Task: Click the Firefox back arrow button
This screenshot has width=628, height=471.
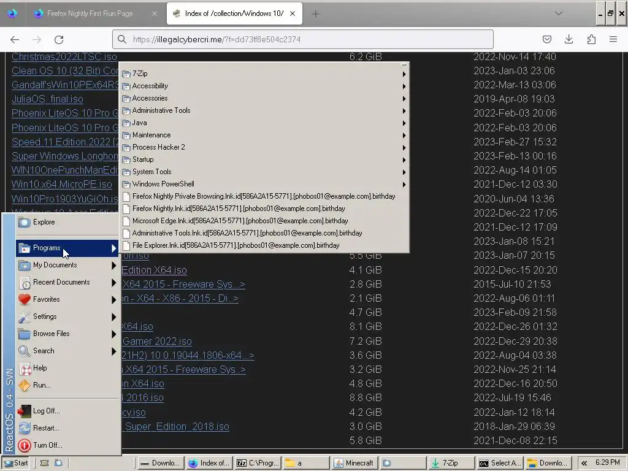Action: pyautogui.click(x=15, y=39)
